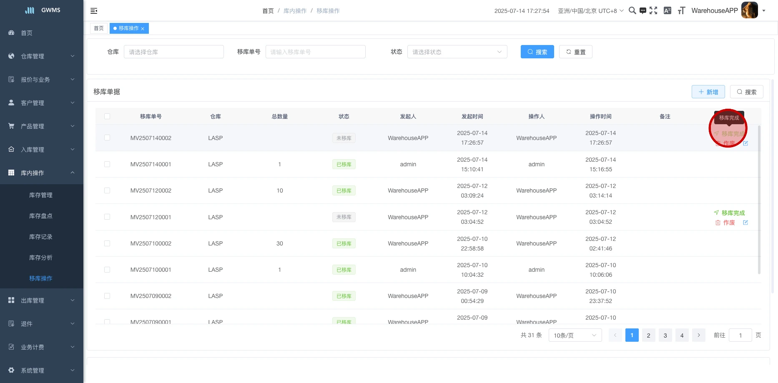The height and width of the screenshot is (383, 778).
Task: Click the blue 搜索 search button
Action: tap(537, 52)
